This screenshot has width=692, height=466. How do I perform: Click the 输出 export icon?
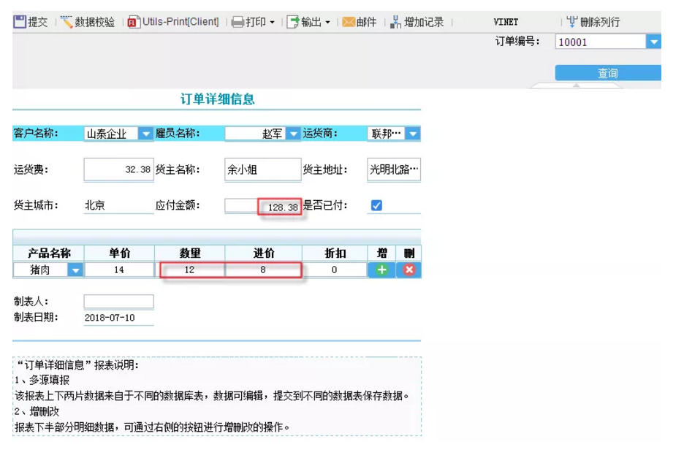(x=293, y=22)
